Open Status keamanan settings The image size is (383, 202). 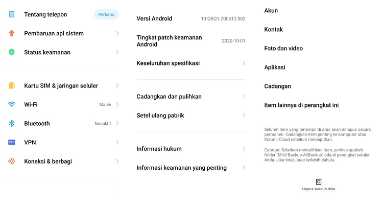pos(63,52)
